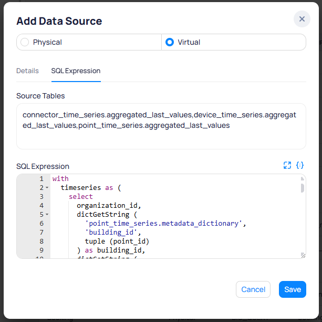Image resolution: width=322 pixels, height=322 pixels.
Task: Click the editor resize handle corner
Action: point(303,255)
